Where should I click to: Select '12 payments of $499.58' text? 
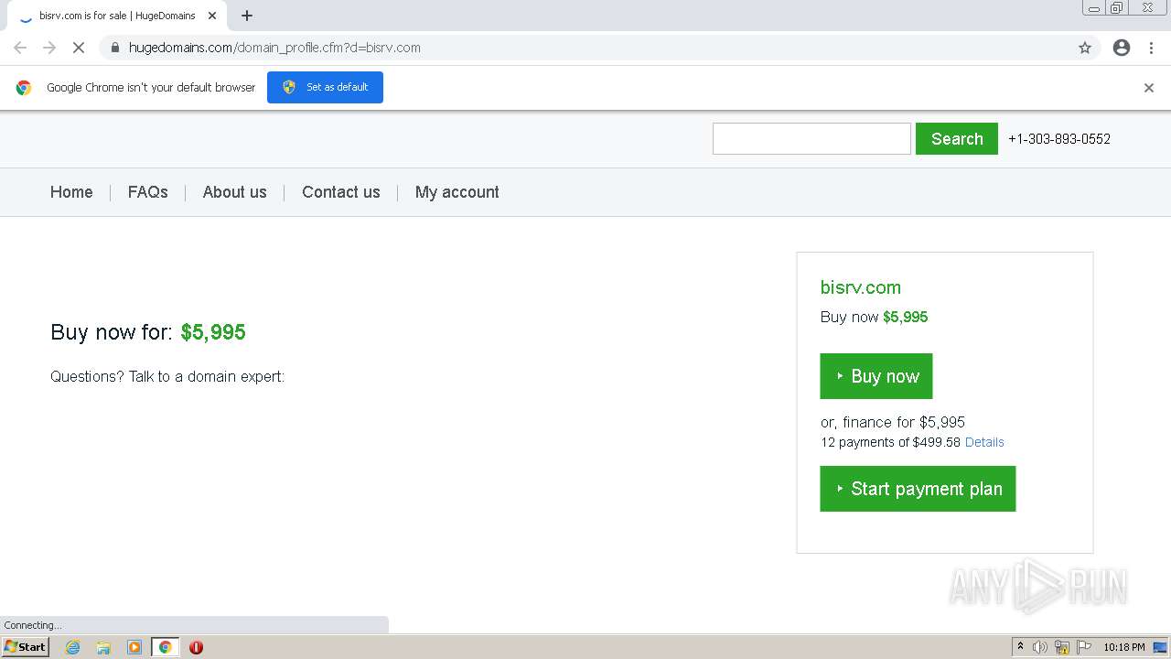(x=890, y=442)
